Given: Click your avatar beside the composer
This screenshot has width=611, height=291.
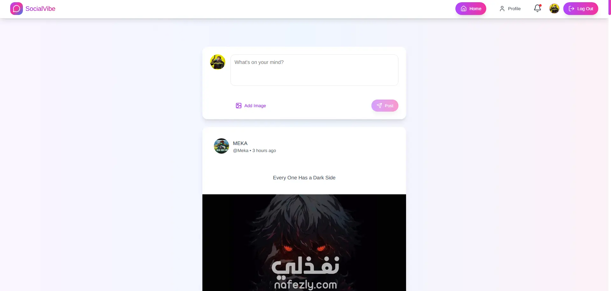Looking at the screenshot, I should coord(218,62).
